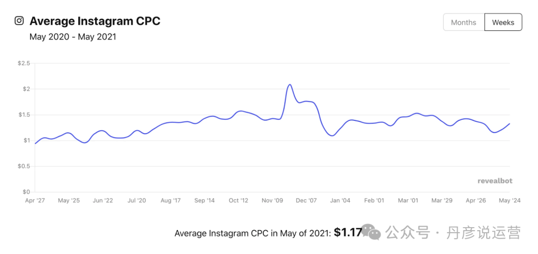Click the $0.5 y-axis label
Image resolution: width=538 pixels, height=254 pixels.
coord(24,167)
